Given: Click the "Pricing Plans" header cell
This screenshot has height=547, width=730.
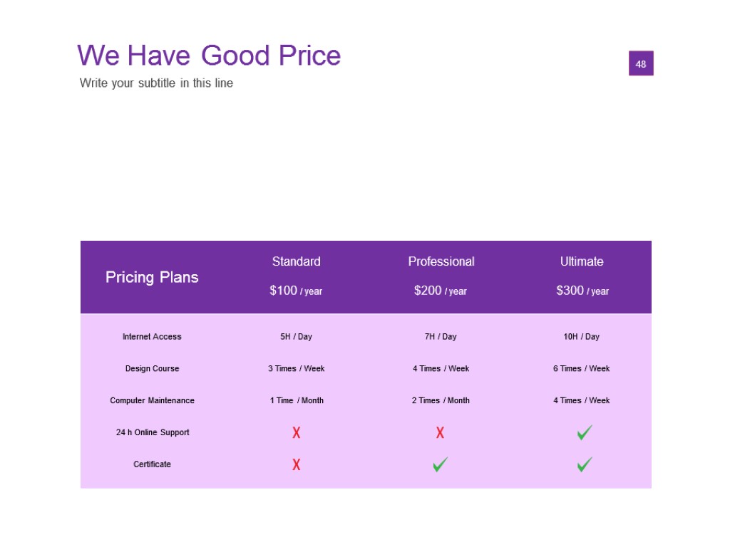Looking at the screenshot, I should click(x=152, y=277).
